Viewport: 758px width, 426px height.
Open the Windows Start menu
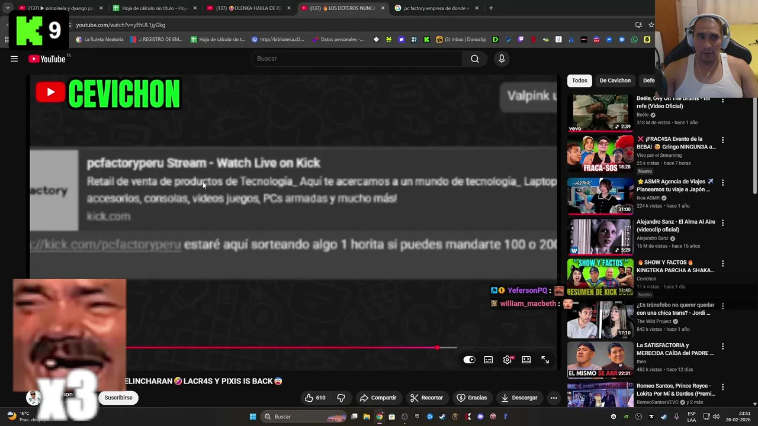(253, 417)
